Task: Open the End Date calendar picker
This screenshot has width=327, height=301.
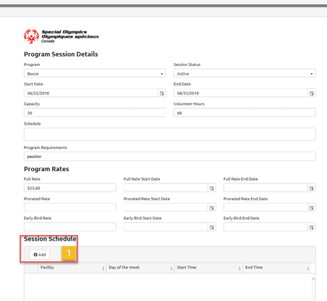Action: tap(312, 94)
